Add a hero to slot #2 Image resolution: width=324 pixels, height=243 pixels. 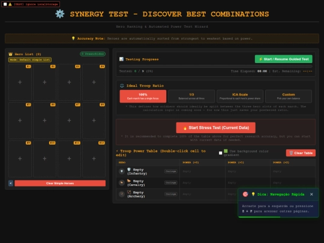pos(44,82)
